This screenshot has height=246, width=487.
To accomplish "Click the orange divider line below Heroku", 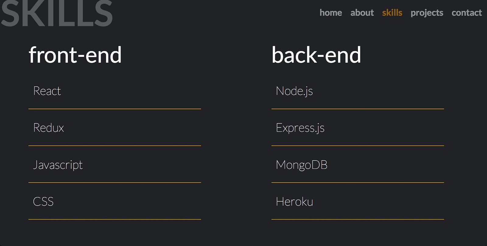I will tap(358, 219).
